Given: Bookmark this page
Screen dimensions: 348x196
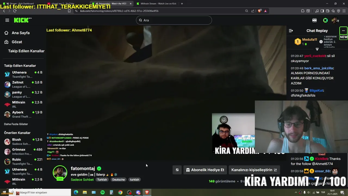Looking at the screenshot, I should [69, 11].
